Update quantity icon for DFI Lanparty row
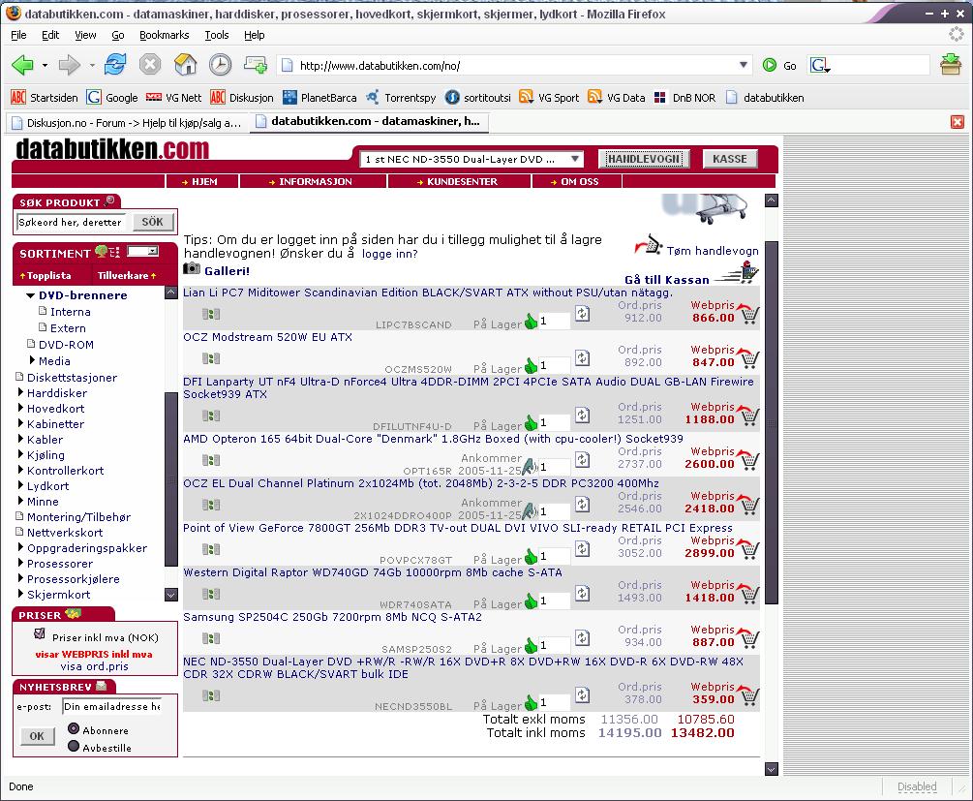This screenshot has width=973, height=801. pos(582,415)
